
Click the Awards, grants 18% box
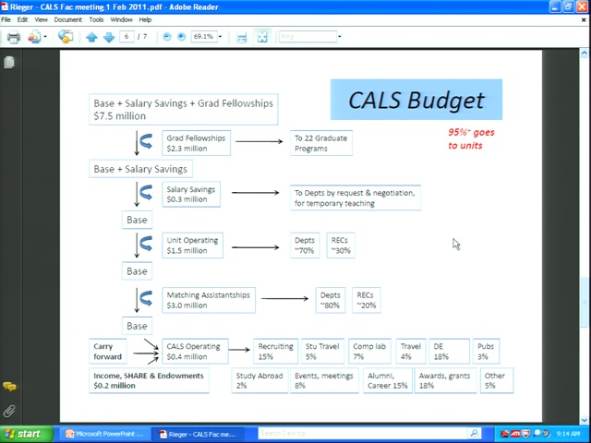coord(445,380)
